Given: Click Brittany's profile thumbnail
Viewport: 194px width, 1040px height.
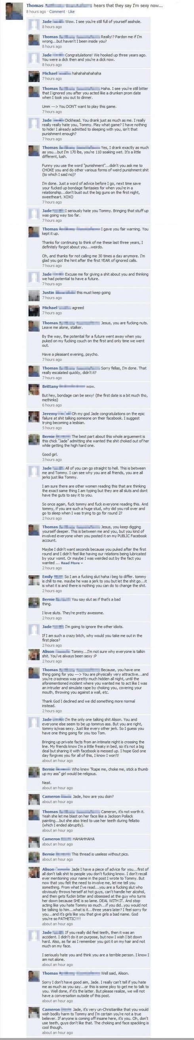Looking at the screenshot, I should 34,389.
